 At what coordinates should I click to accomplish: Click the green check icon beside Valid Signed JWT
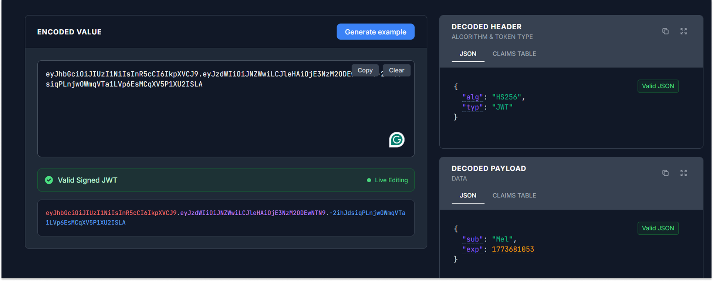click(x=49, y=180)
